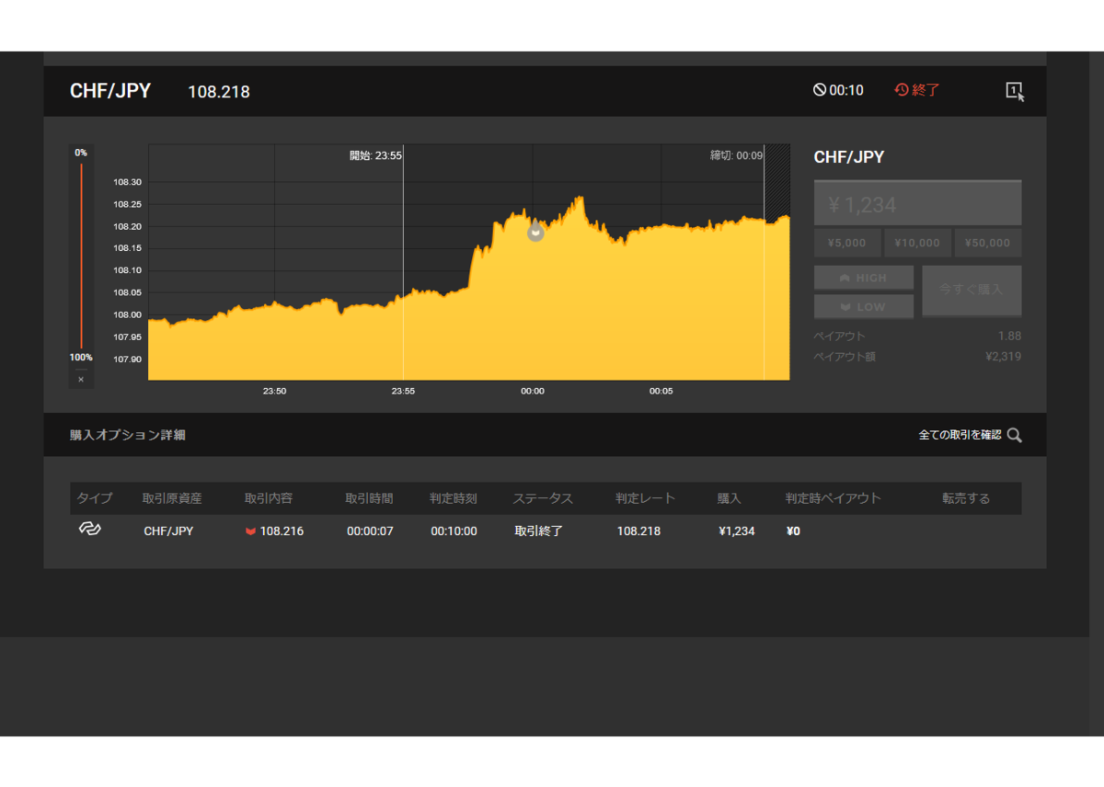
Task: Click the single-chart view icon in header
Action: 1014,91
